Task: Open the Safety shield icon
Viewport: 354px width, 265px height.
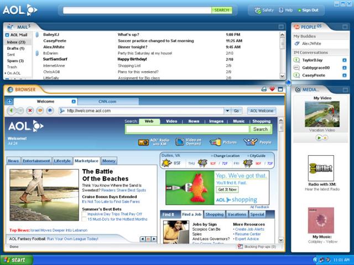Action: (258, 10)
